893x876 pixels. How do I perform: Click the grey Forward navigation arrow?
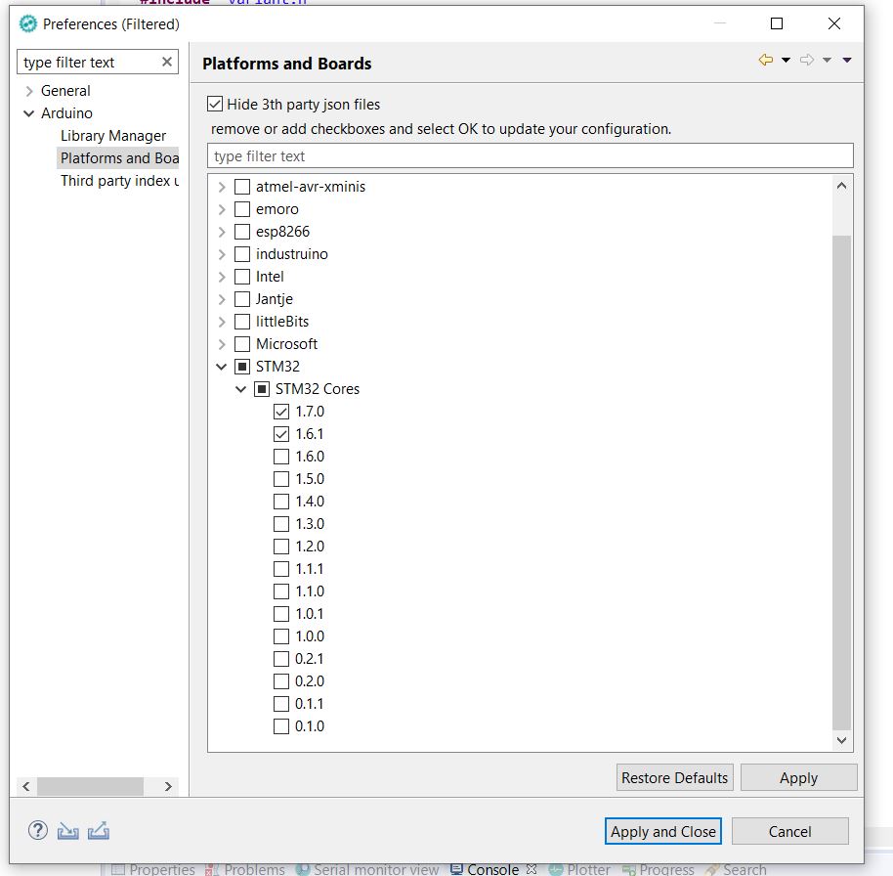coord(807,60)
